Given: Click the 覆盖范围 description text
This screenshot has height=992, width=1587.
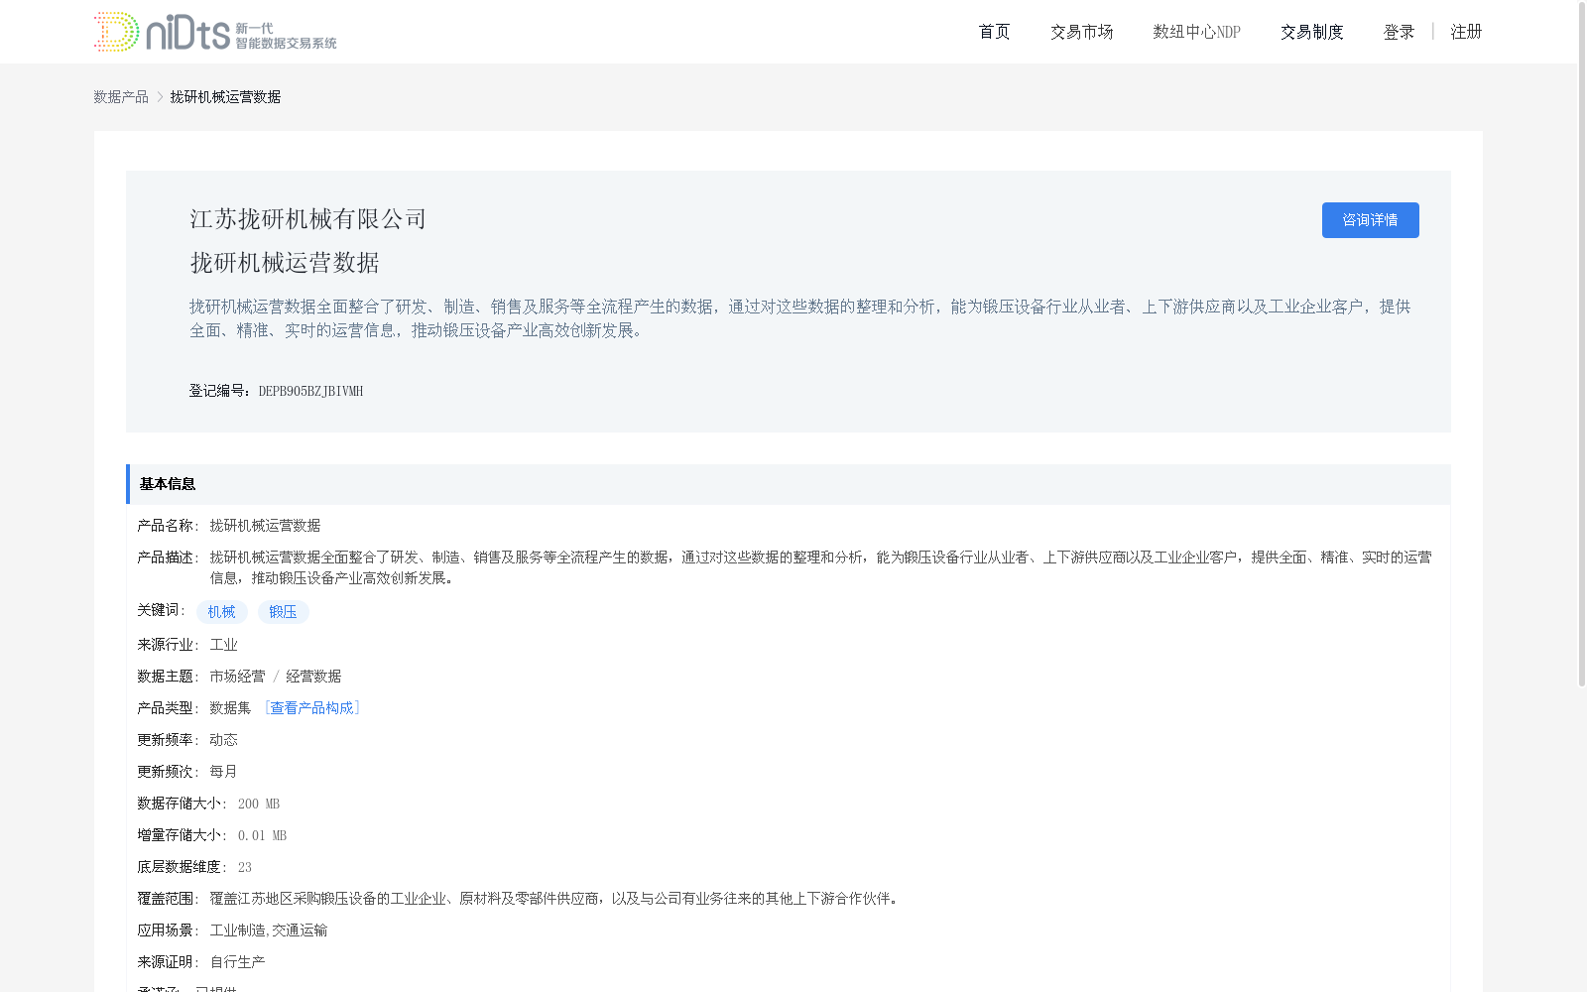Looking at the screenshot, I should coord(555,899).
